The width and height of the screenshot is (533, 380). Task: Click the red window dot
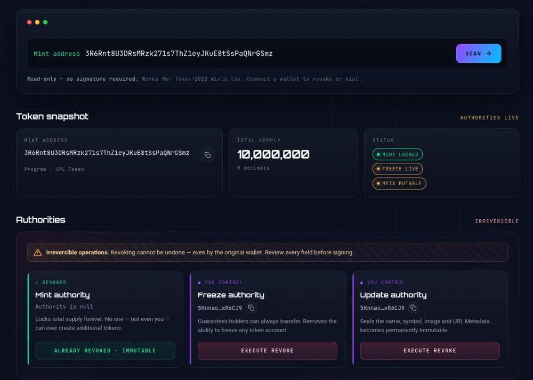pos(29,22)
